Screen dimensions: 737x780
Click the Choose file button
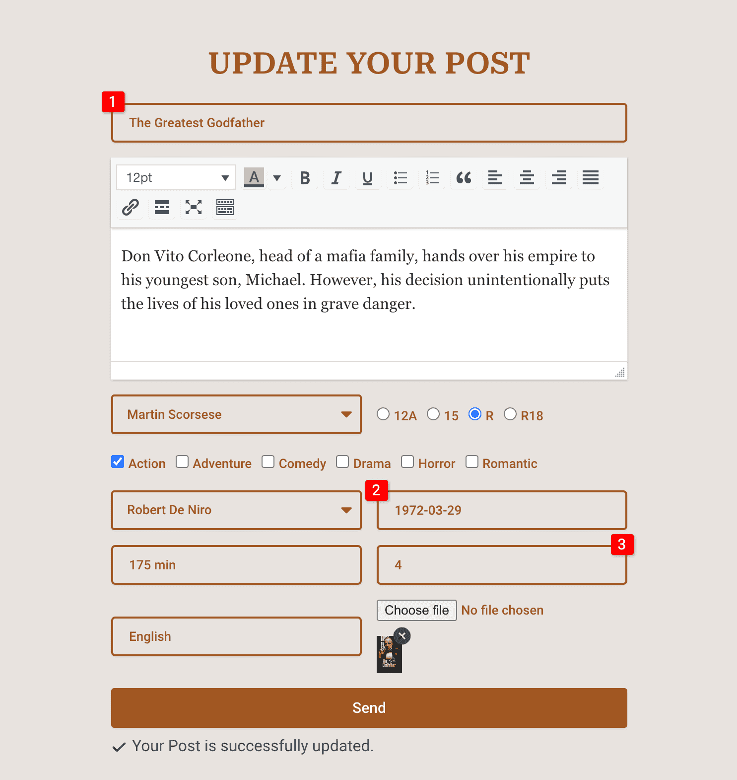(417, 610)
